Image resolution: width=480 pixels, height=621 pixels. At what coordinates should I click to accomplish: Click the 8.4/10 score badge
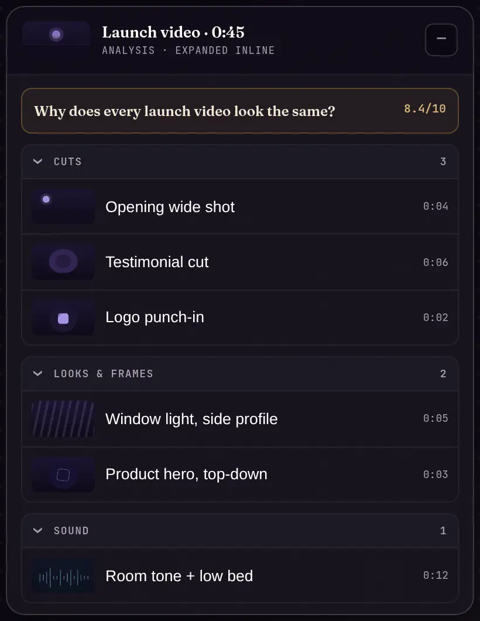pyautogui.click(x=424, y=108)
